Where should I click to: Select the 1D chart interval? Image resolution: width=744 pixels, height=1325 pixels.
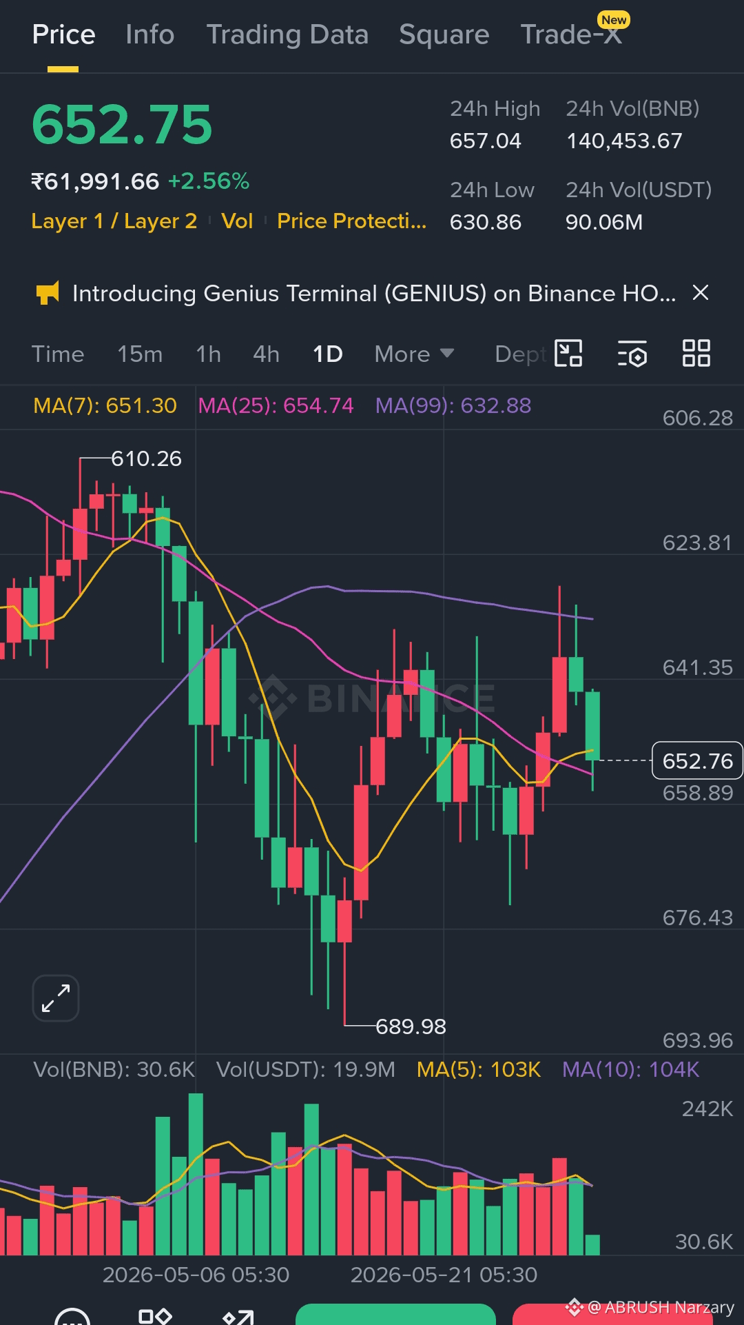pos(328,354)
